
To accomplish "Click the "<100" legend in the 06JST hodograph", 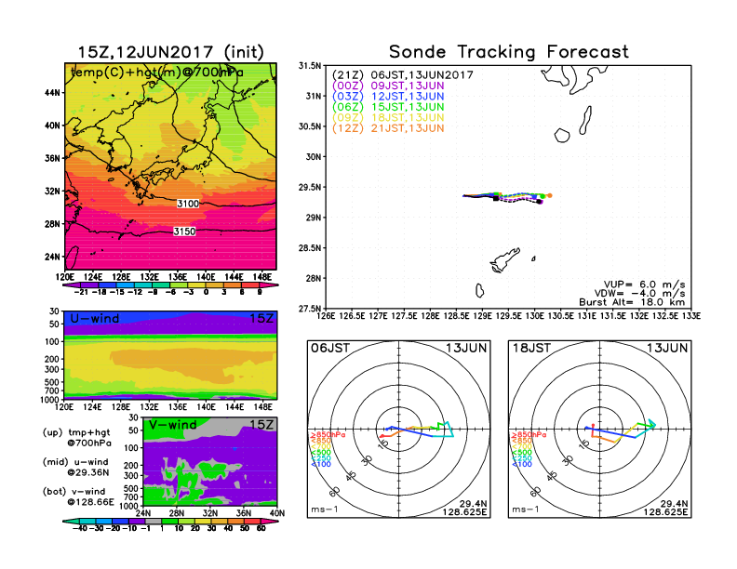I will (x=320, y=464).
